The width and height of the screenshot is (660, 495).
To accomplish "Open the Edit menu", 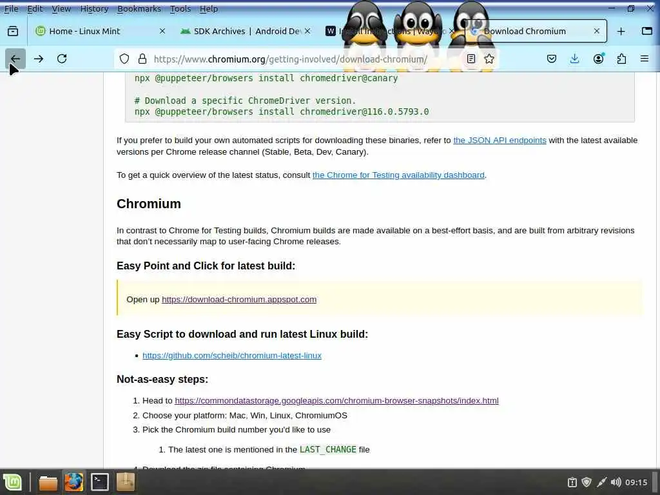I will point(35,8).
